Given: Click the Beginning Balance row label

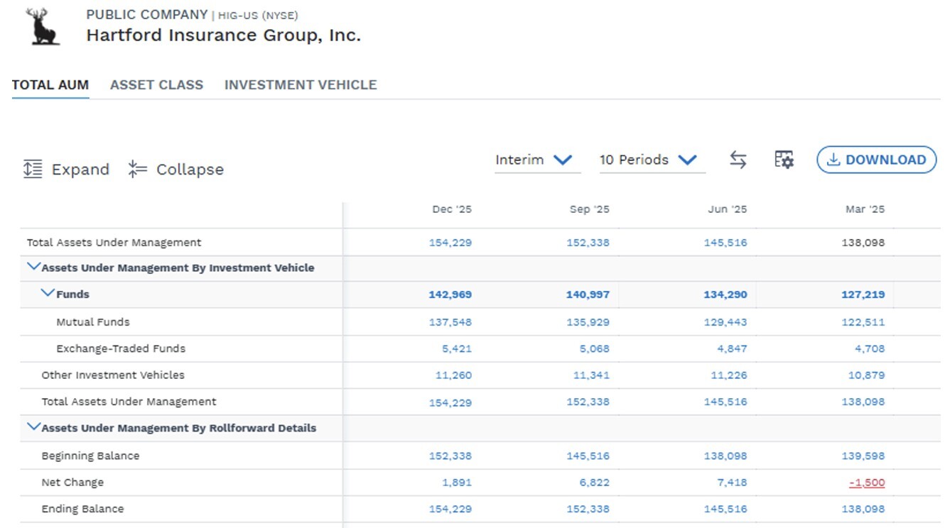Looking at the screenshot, I should (x=90, y=456).
